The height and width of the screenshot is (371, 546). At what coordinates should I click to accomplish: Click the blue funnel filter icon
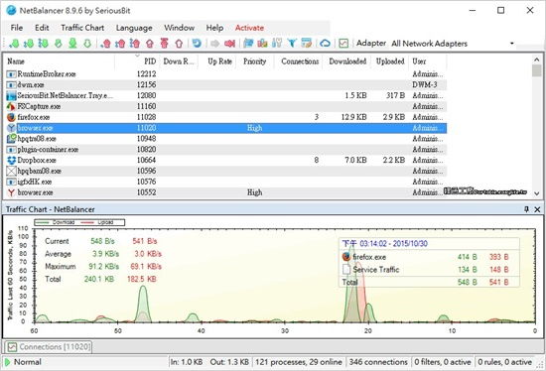[292, 44]
